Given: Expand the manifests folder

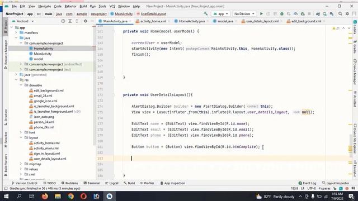Looking at the screenshot, I should click(x=16, y=32).
